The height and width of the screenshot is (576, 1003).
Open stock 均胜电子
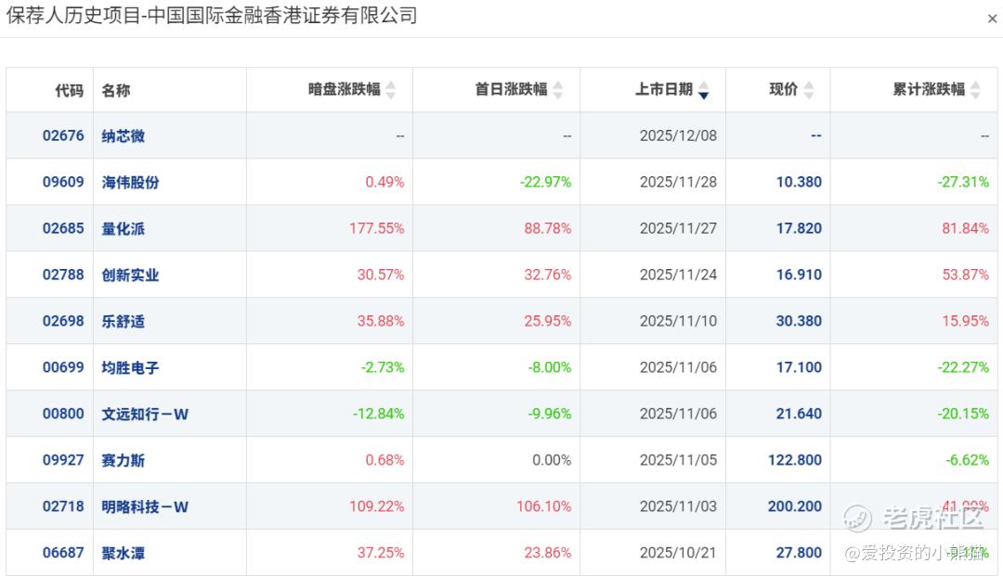pyautogui.click(x=131, y=368)
